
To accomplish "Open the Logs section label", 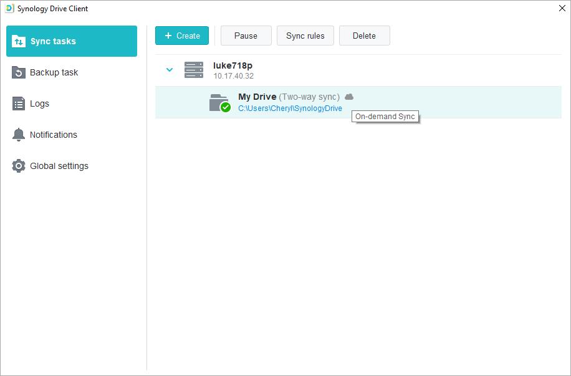I will (x=39, y=104).
